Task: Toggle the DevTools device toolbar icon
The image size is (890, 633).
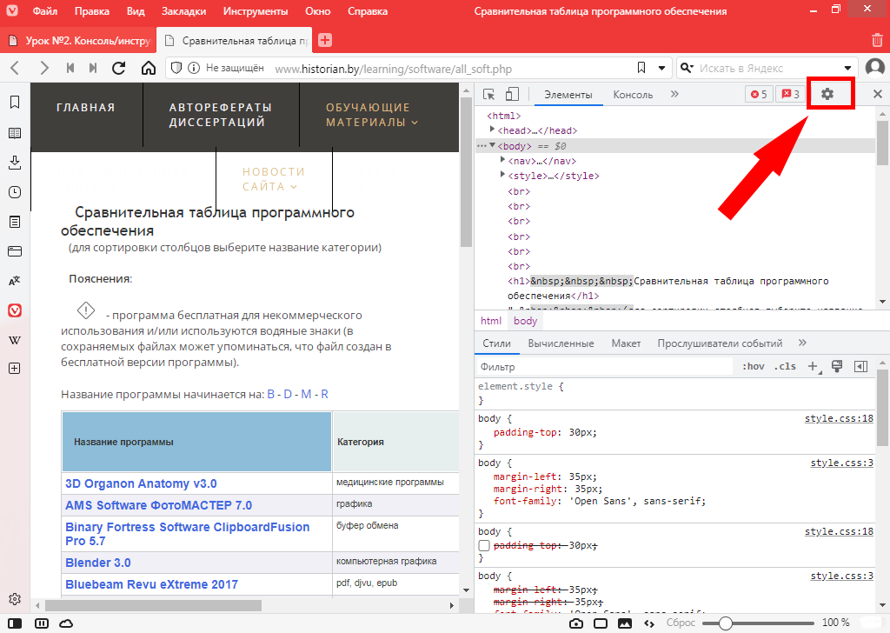Action: (512, 95)
